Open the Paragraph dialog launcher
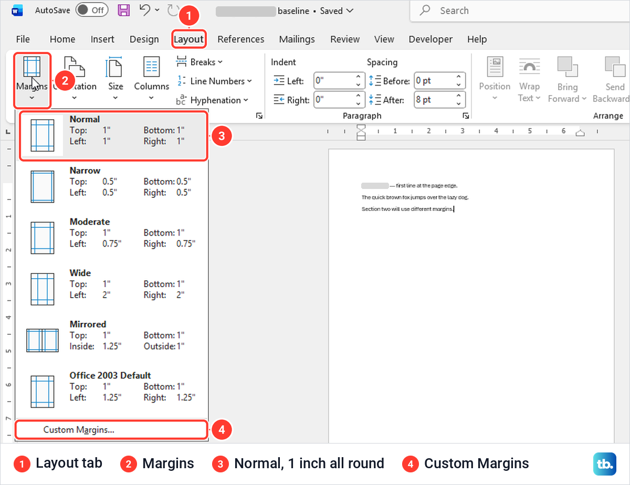The image size is (630, 485). 465,115
